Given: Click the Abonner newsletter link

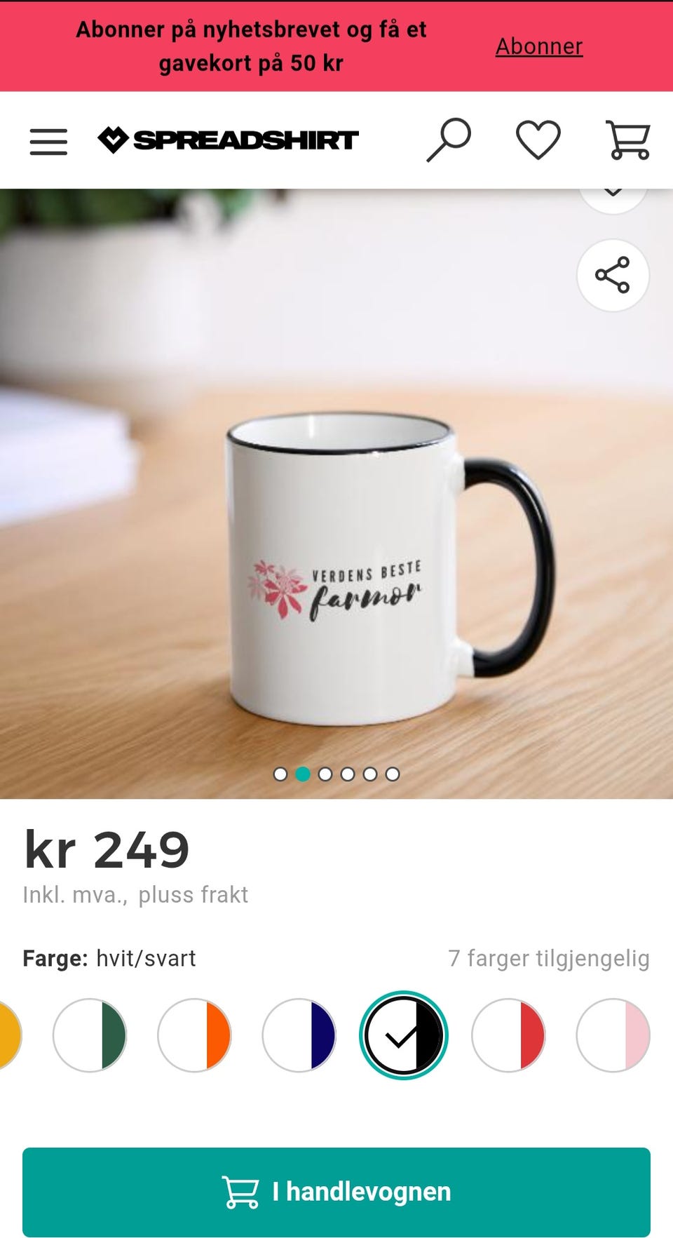Looking at the screenshot, I should (x=539, y=46).
